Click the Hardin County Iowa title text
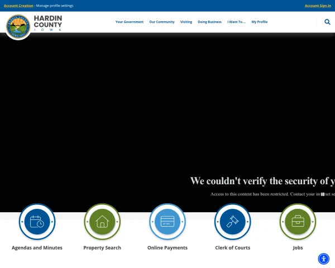 click(48, 23)
